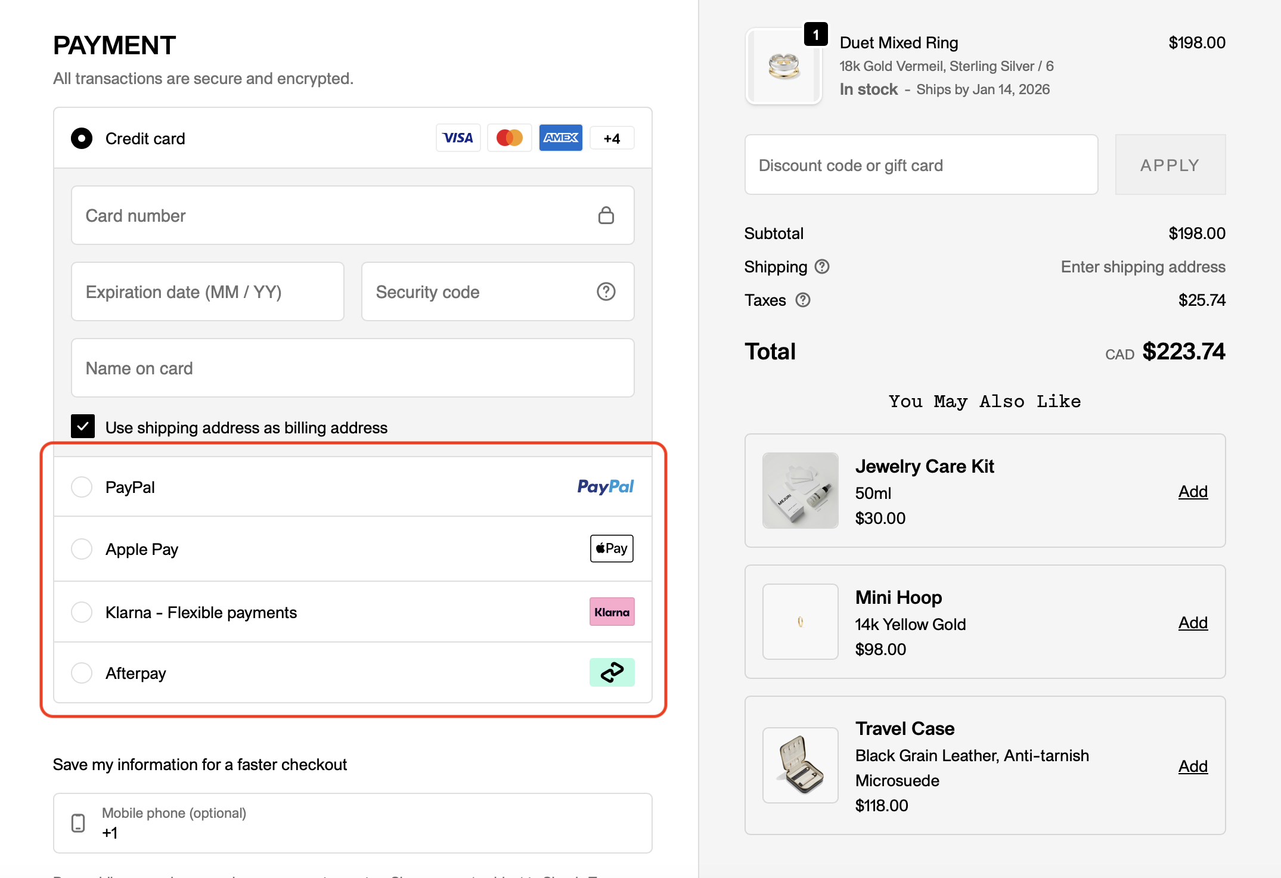This screenshot has width=1281, height=878.
Task: Add the Jewelry Care Kit to cart
Action: 1192,491
